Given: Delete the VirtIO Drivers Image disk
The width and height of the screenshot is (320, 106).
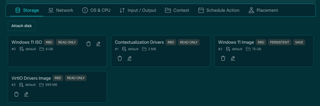Looking at the screenshot, I should point(16,94).
